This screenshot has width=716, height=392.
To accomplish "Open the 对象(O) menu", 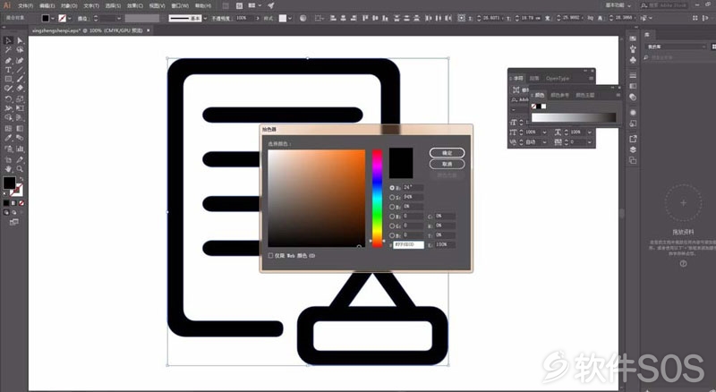I will (x=70, y=6).
